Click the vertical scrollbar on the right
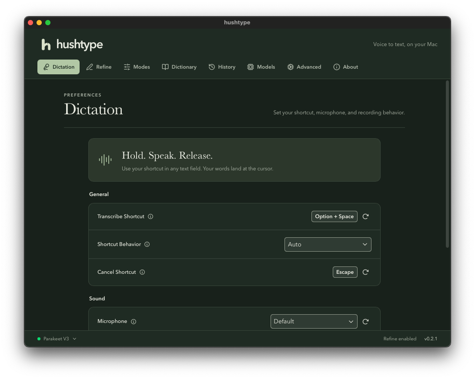 tap(447, 164)
